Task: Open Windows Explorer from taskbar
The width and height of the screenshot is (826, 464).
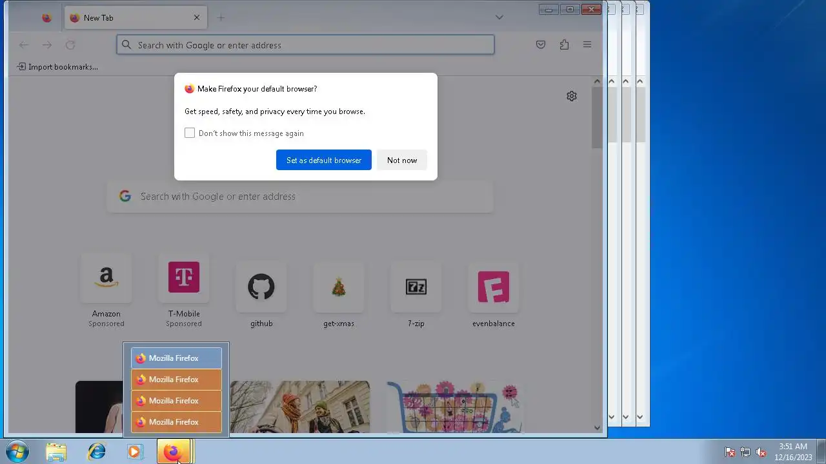Action: 56,452
